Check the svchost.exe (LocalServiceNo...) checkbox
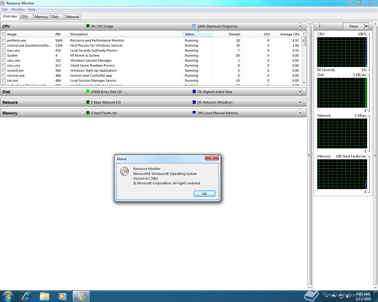The image size is (378, 302). coord(4,45)
